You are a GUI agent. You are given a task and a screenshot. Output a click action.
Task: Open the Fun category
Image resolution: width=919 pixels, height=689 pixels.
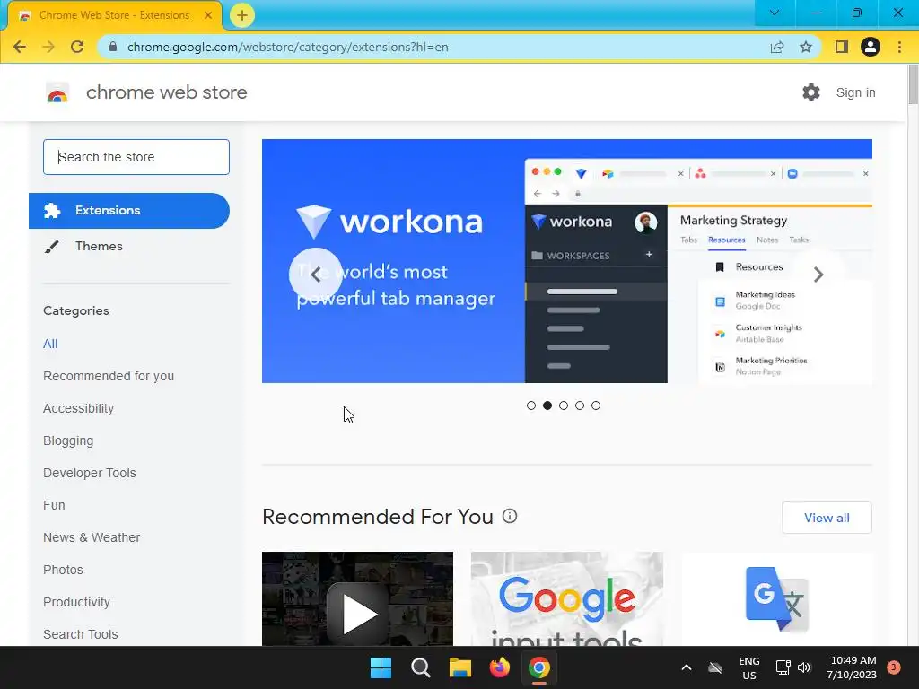(x=54, y=505)
